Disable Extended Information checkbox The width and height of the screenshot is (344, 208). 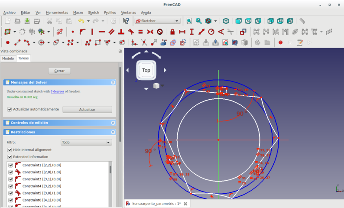click(10, 156)
